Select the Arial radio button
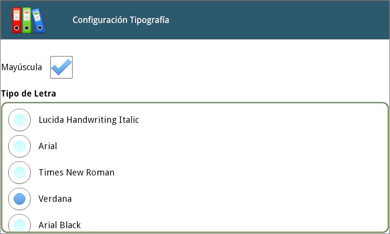 pyautogui.click(x=19, y=146)
